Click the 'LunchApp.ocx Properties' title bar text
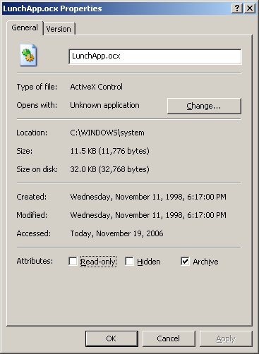Screen dimensions: 259x354 point(52,8)
